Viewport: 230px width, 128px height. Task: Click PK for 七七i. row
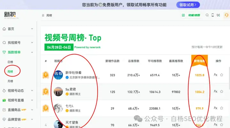tap(216, 108)
